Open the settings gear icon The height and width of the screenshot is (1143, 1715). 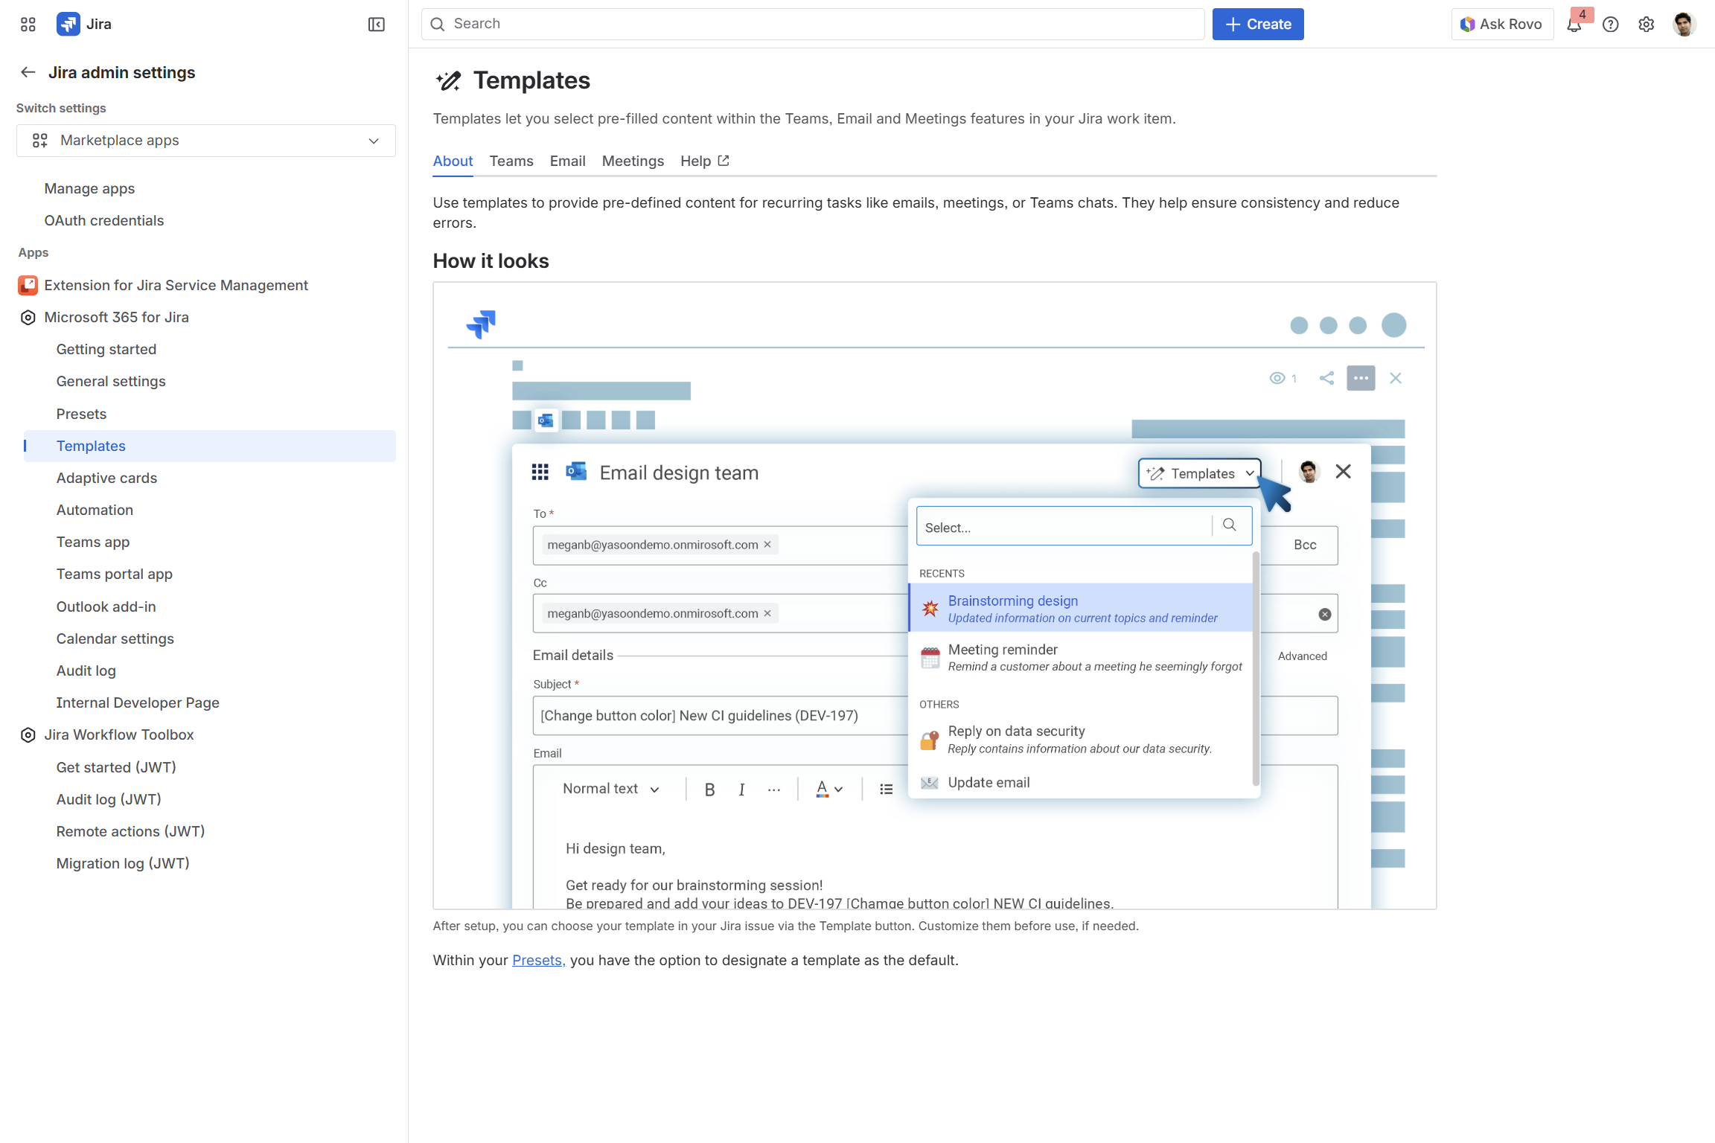point(1647,25)
